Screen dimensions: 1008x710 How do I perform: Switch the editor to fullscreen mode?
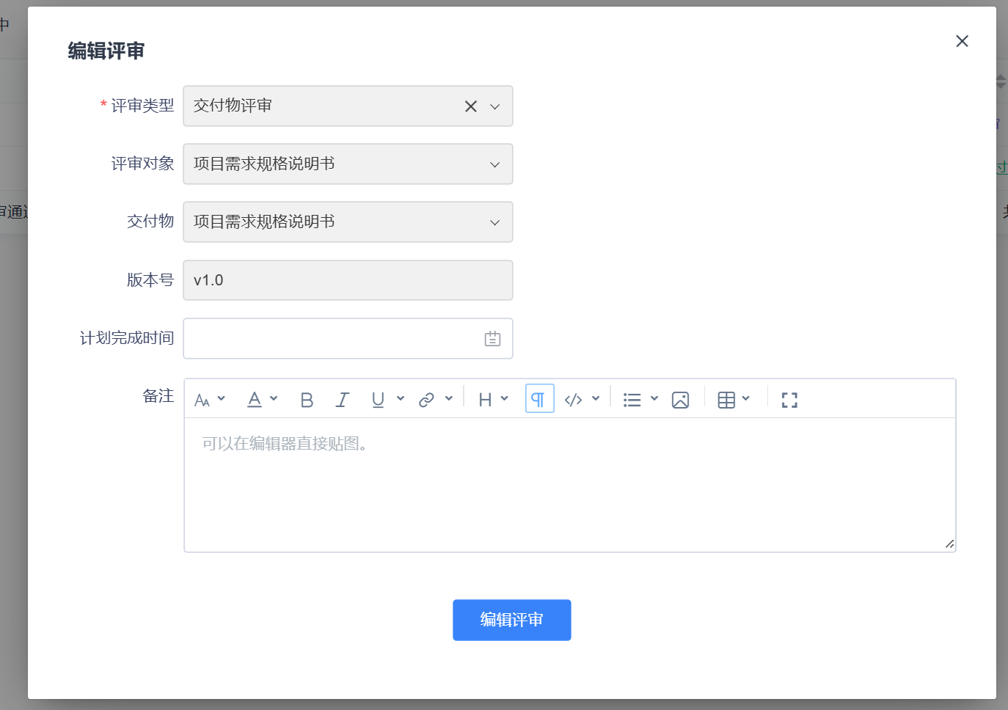[789, 400]
